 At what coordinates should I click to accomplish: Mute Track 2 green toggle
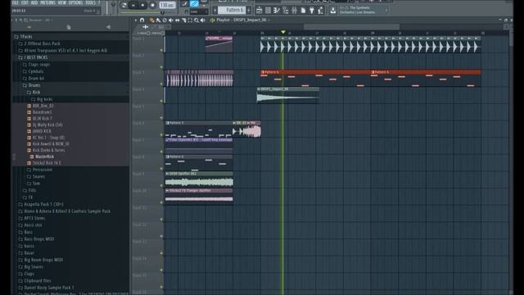[x=161, y=67]
